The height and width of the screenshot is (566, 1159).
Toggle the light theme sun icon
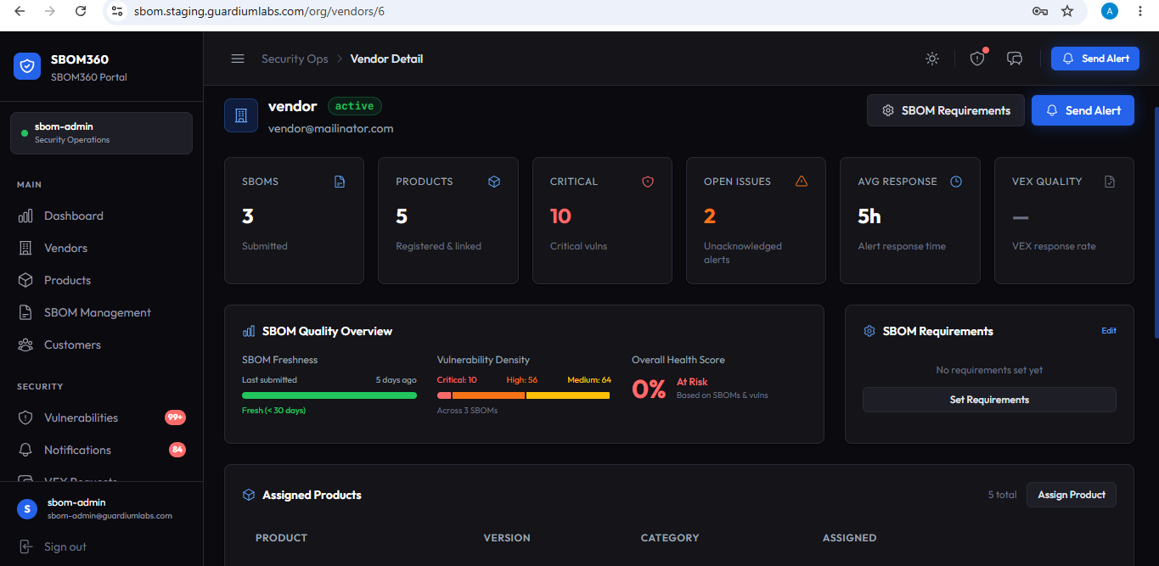932,59
